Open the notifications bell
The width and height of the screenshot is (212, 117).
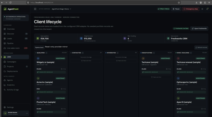(x=207, y=9)
